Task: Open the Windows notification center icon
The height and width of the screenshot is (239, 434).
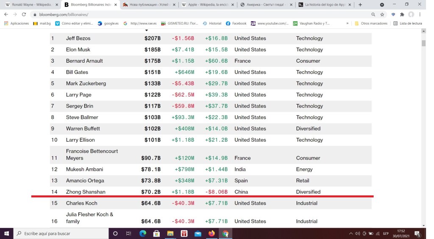Action: [417, 234]
